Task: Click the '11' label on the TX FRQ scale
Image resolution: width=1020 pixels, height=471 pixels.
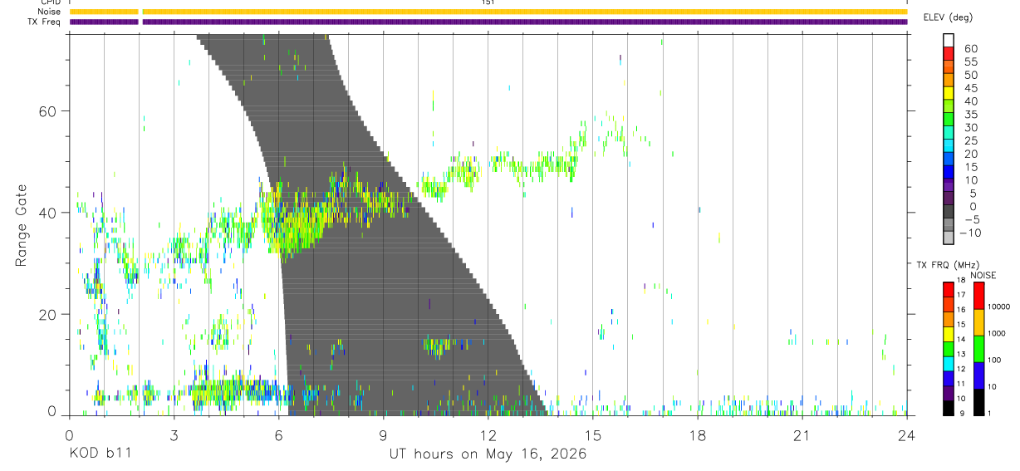Action: pyautogui.click(x=961, y=384)
